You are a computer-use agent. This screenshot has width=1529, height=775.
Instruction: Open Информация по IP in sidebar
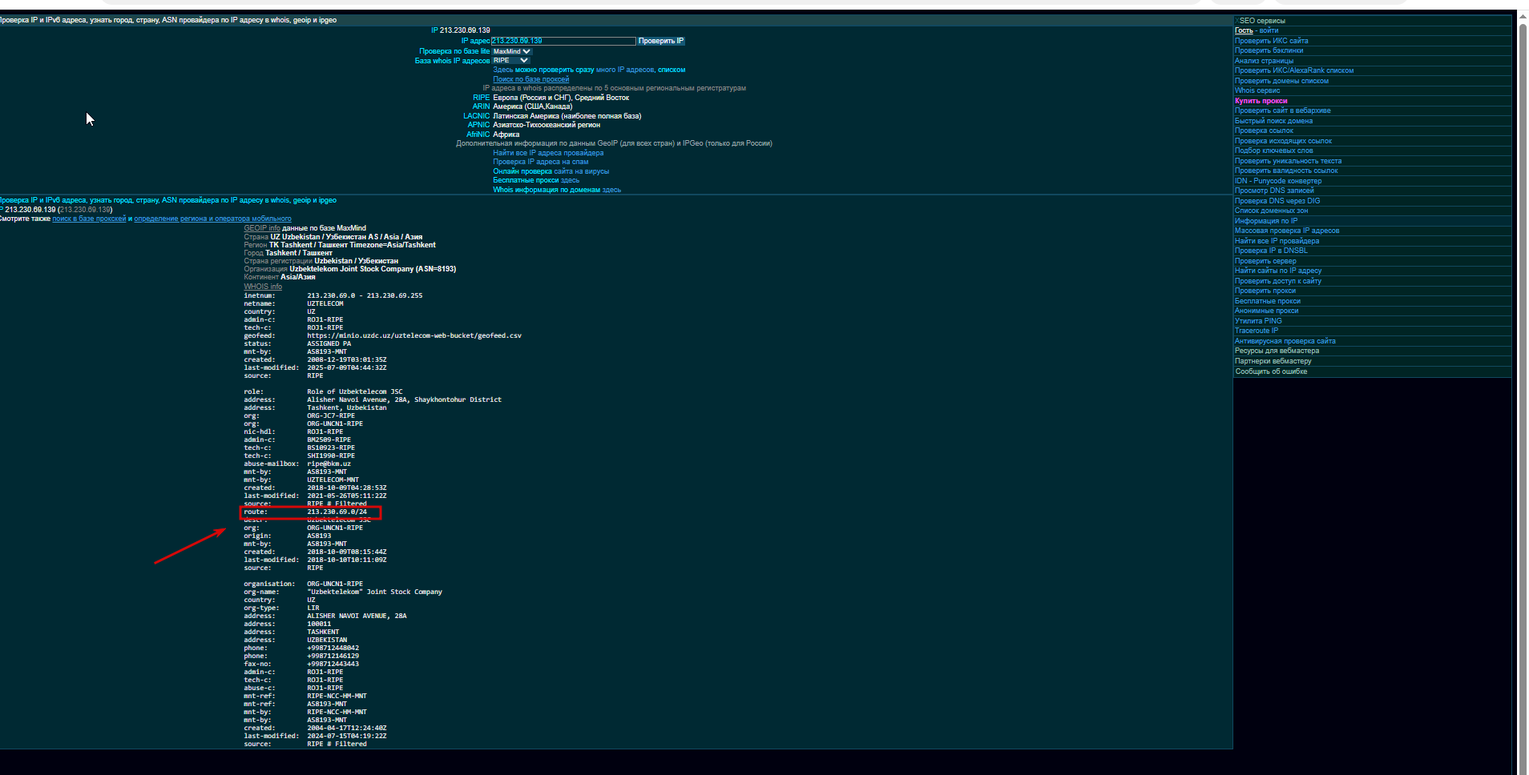point(1266,221)
